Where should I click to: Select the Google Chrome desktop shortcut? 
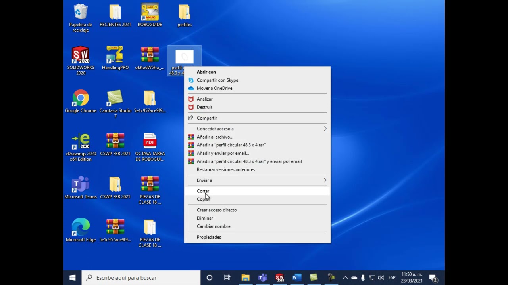click(x=81, y=102)
